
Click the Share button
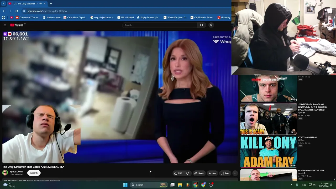[199, 173]
